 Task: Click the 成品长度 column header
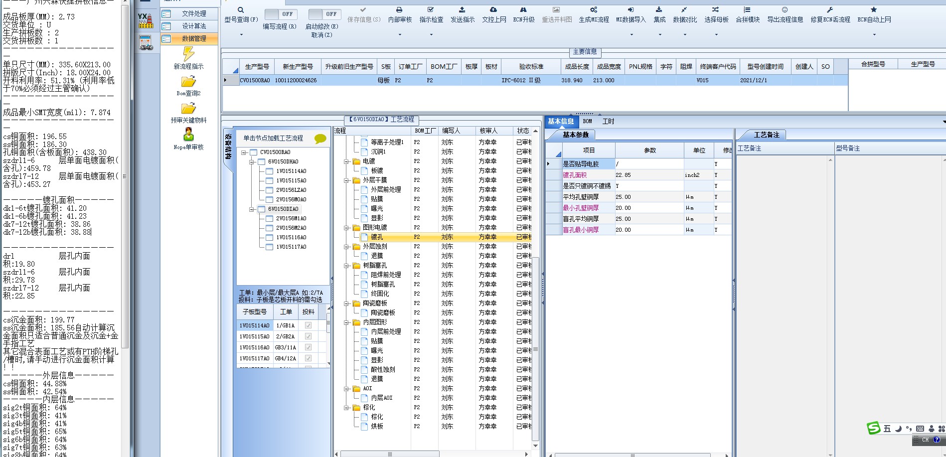(x=577, y=67)
